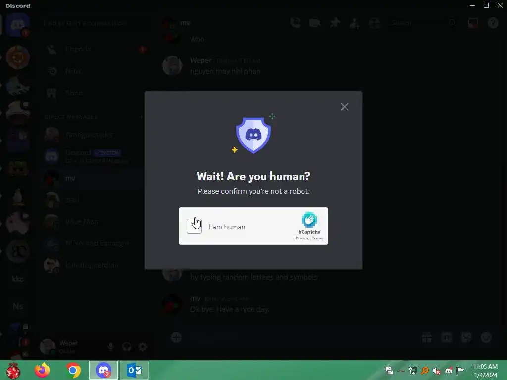Open Outlook from the taskbar

click(134, 370)
